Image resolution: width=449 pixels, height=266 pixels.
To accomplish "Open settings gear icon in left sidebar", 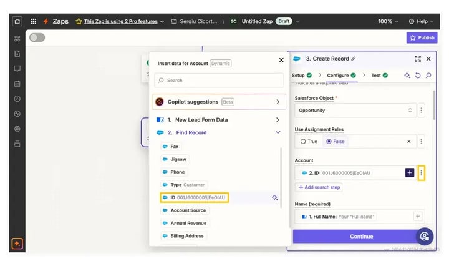I will click(17, 129).
